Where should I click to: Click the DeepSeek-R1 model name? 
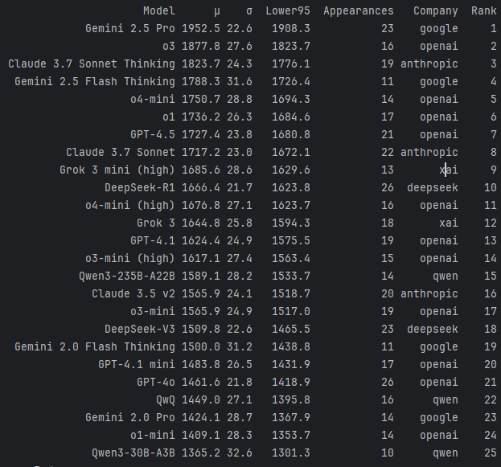[140, 188]
